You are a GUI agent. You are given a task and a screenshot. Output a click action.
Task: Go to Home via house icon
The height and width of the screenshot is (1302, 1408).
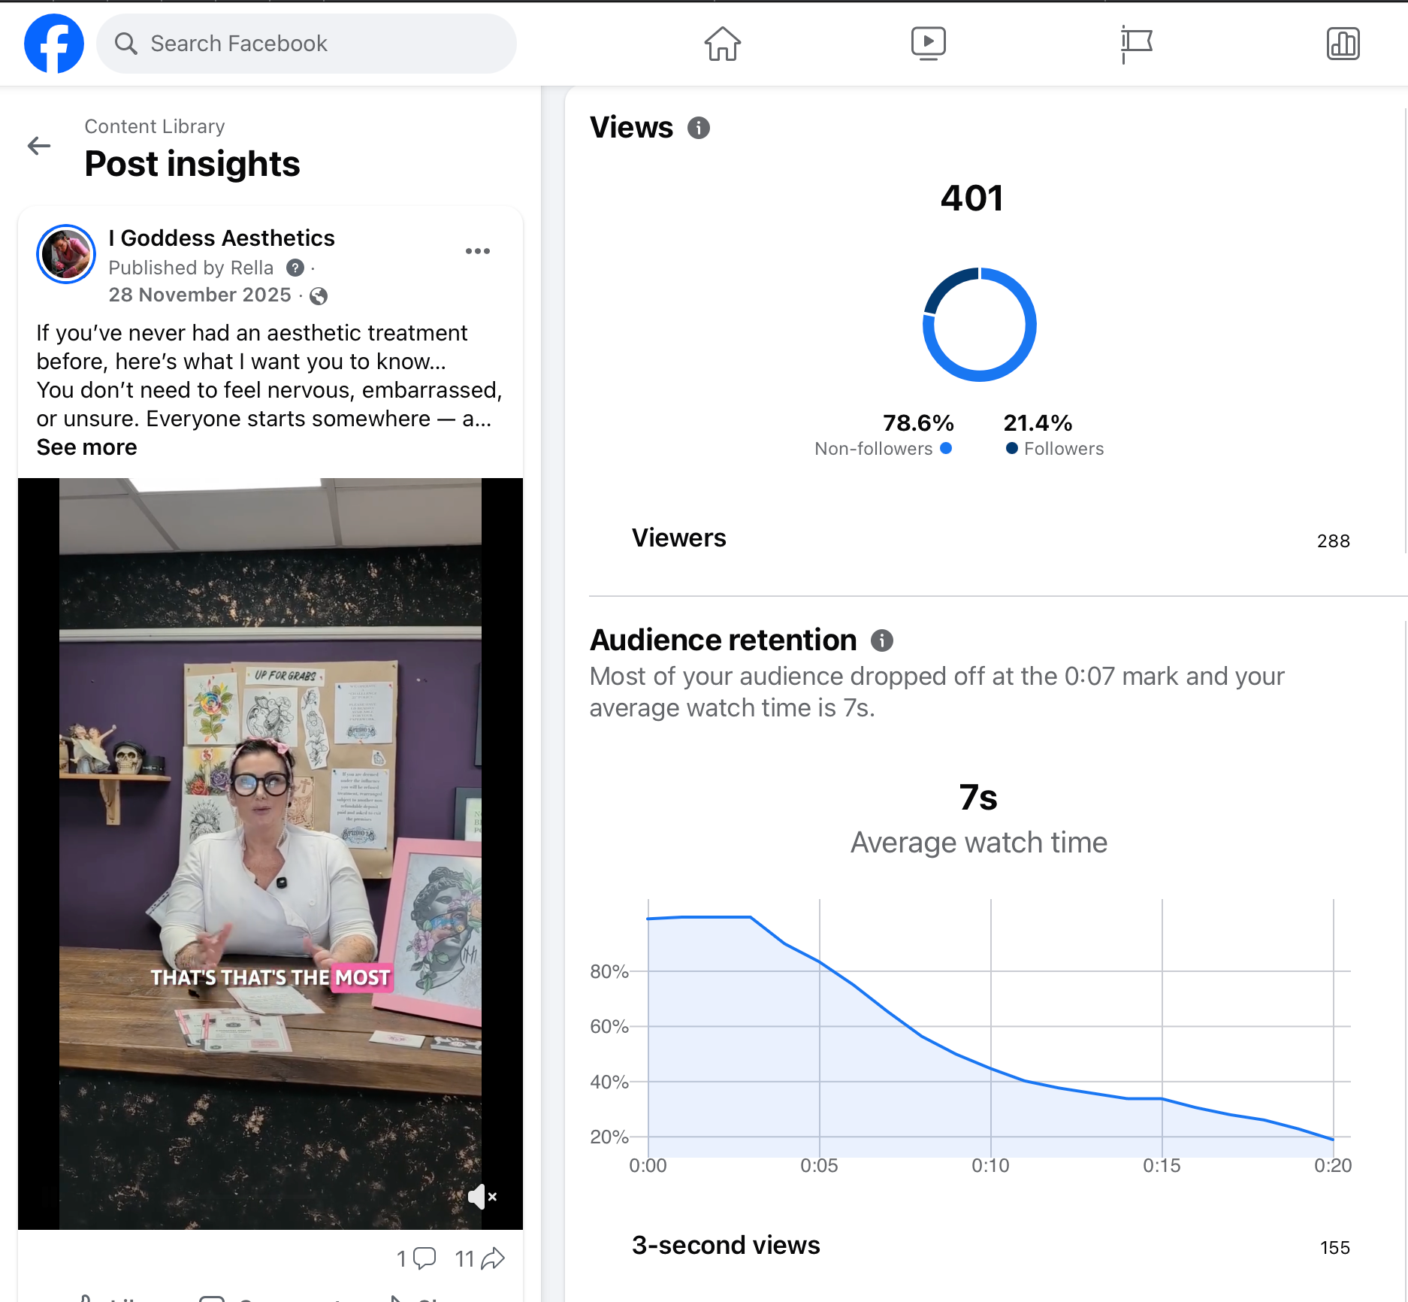point(722,44)
